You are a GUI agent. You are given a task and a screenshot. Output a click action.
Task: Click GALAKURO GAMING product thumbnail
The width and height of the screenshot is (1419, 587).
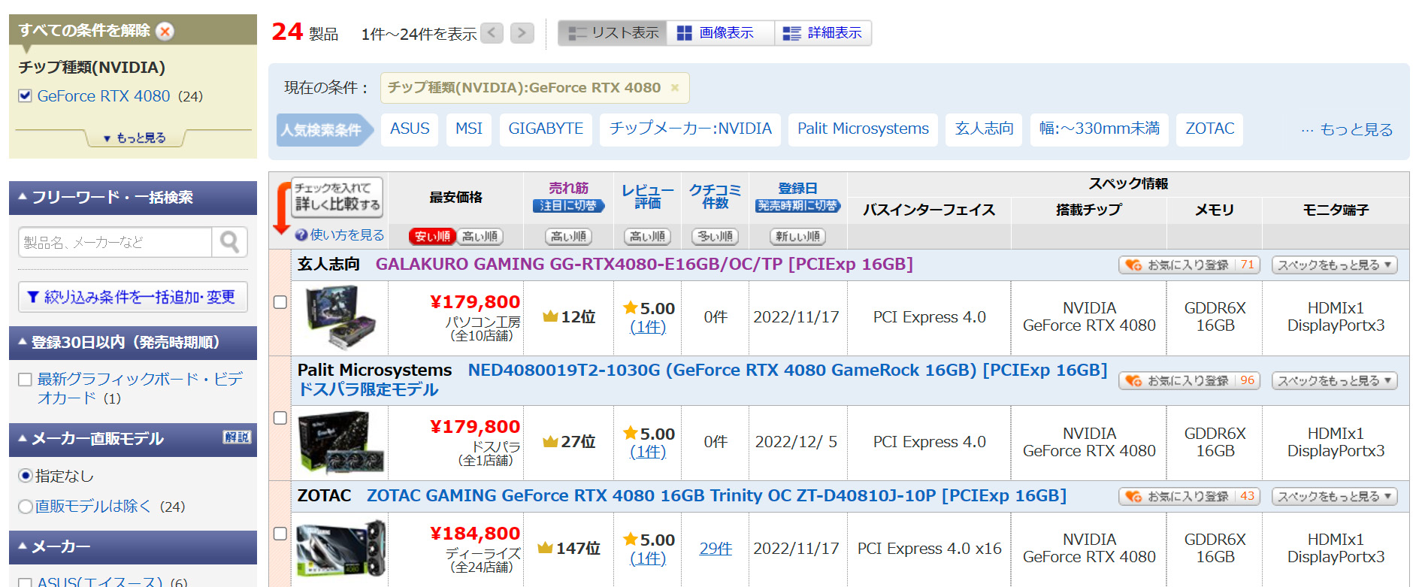(x=340, y=318)
